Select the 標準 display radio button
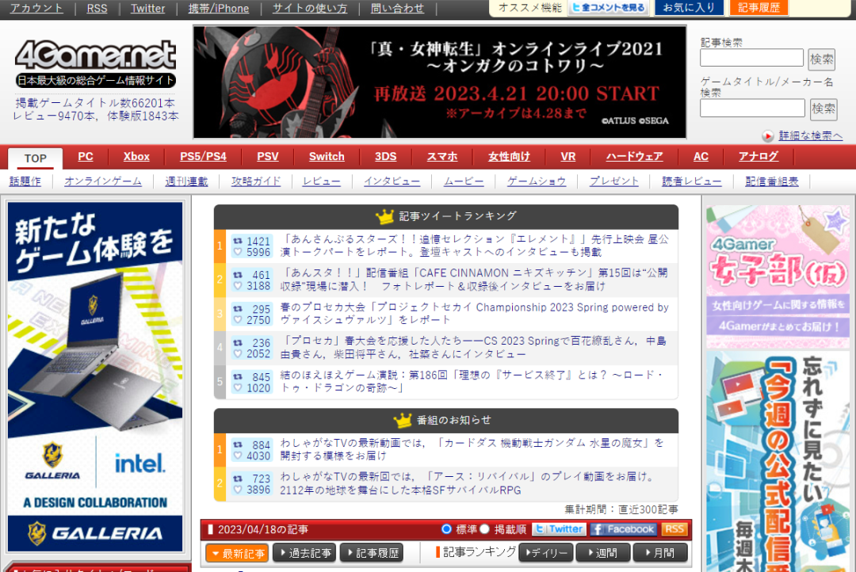The width and height of the screenshot is (856, 572). (x=446, y=528)
